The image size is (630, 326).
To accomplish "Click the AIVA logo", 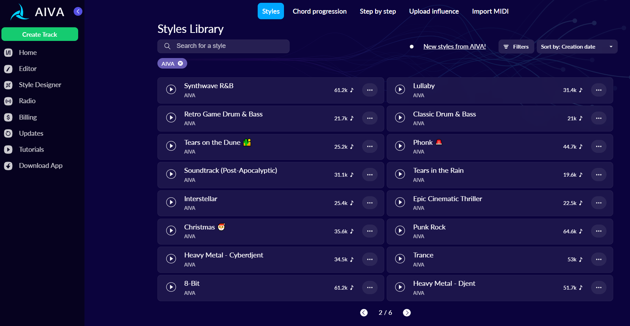I will pos(19,11).
